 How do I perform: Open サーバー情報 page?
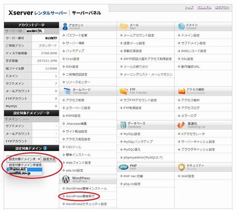75,43
